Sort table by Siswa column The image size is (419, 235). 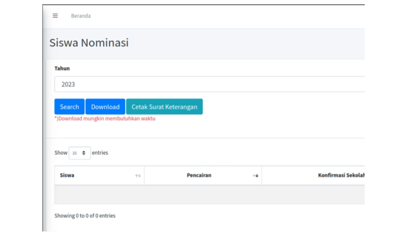coord(100,175)
